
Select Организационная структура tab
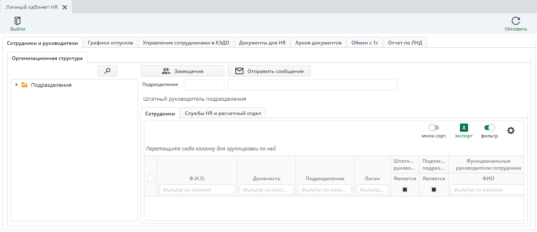[47, 58]
